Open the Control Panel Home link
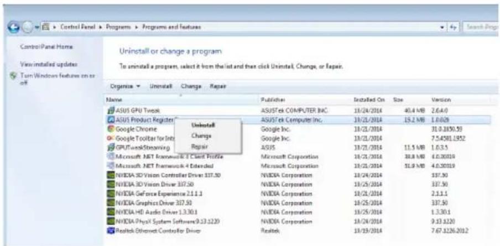500x246 pixels. click(x=46, y=46)
